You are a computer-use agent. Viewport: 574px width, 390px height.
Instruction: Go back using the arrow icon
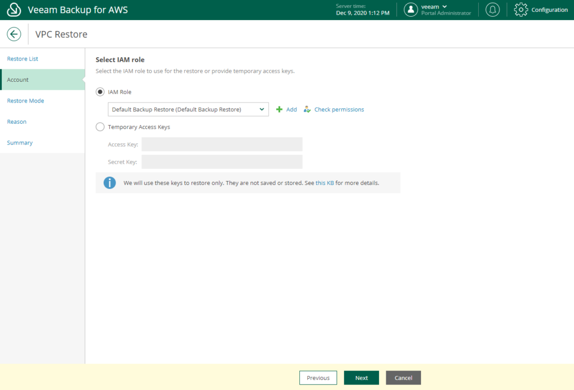pos(14,34)
